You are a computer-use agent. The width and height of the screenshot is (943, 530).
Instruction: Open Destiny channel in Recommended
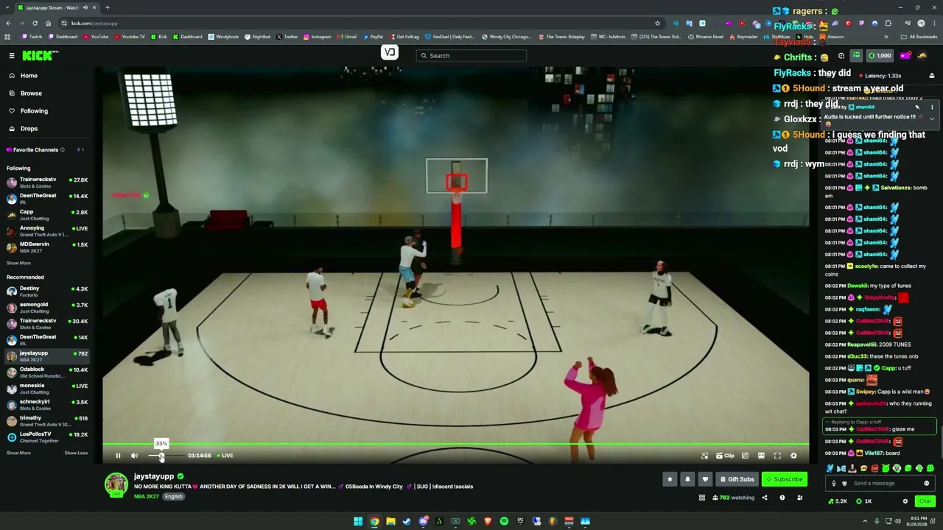(x=48, y=291)
